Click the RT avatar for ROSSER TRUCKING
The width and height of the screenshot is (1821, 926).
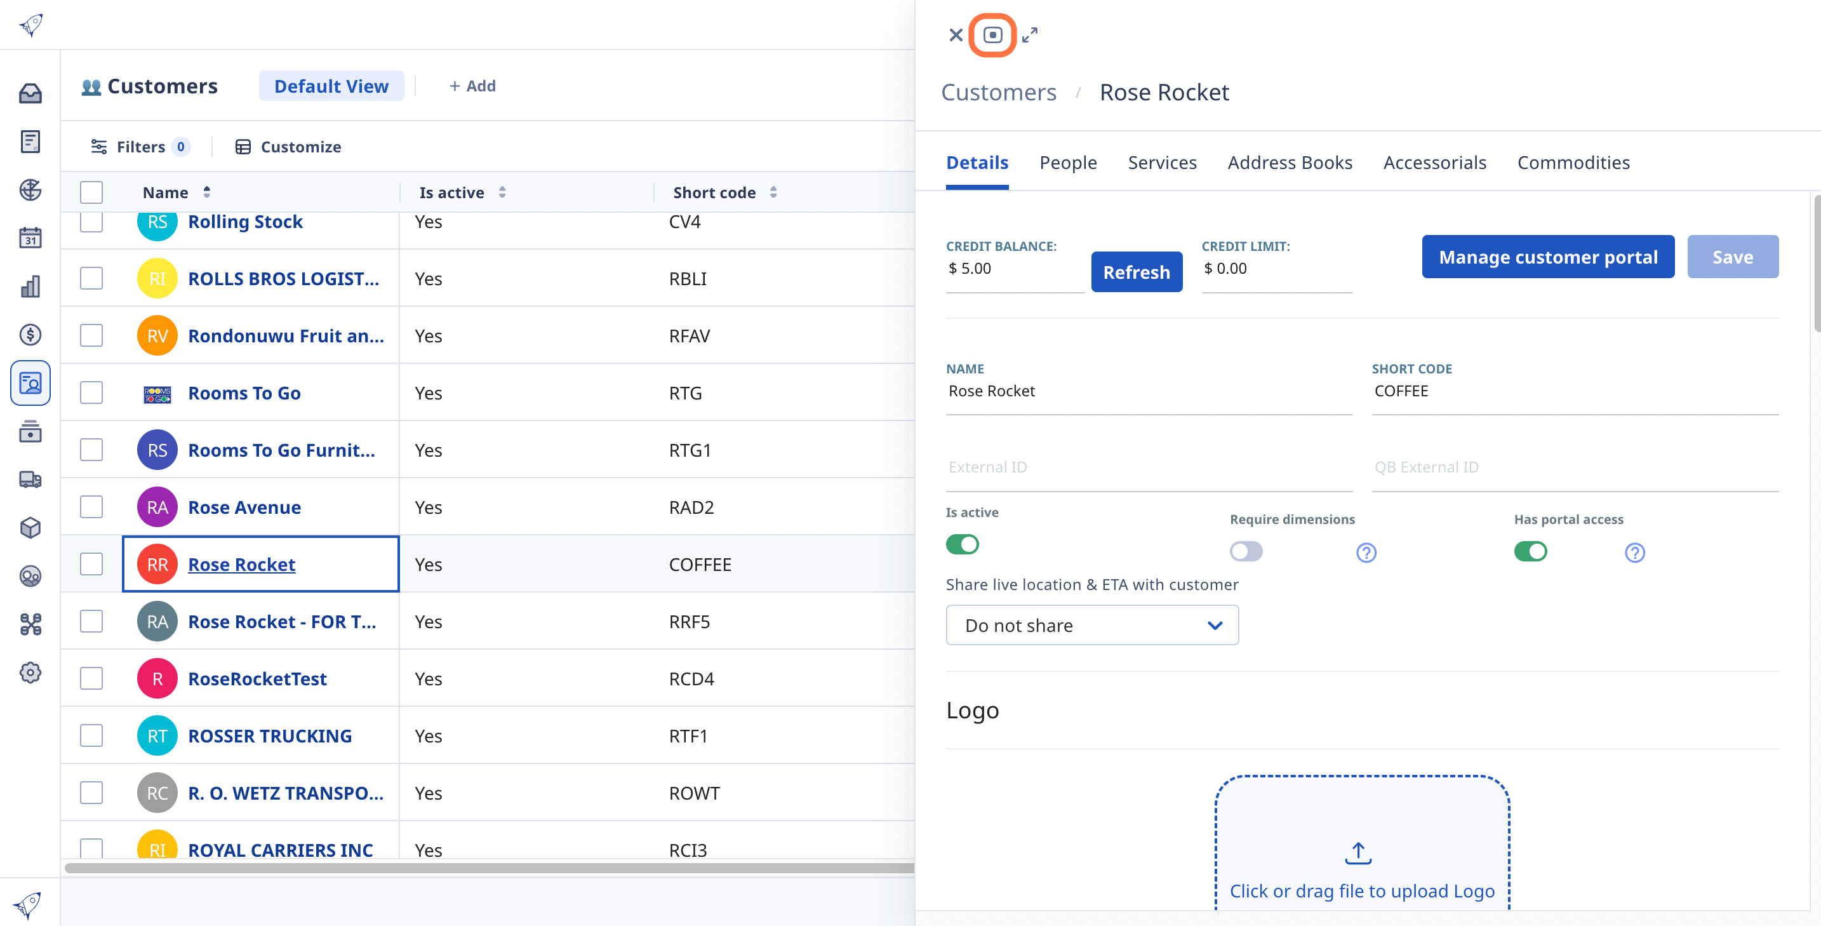coord(157,737)
